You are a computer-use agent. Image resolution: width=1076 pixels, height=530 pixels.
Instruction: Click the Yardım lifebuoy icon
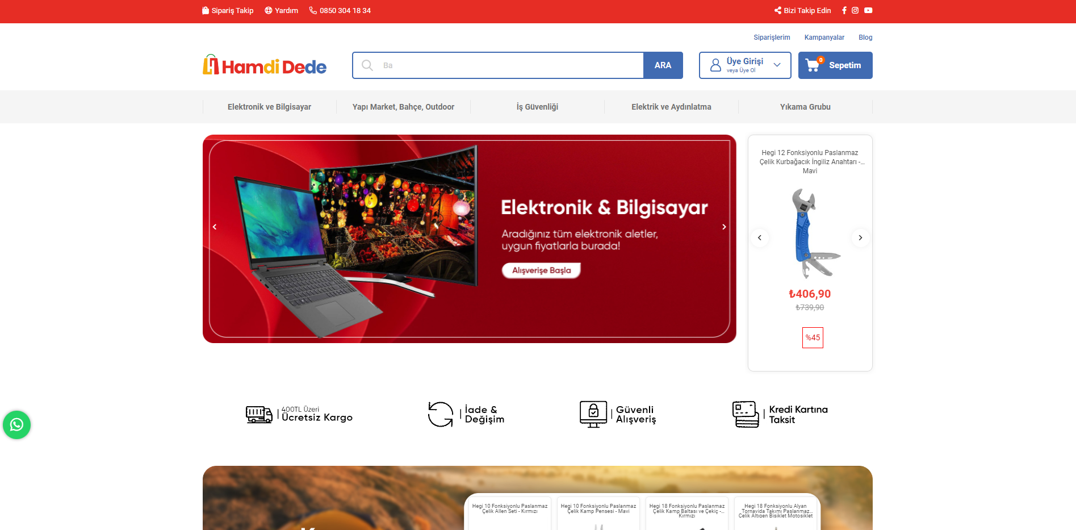click(x=269, y=10)
